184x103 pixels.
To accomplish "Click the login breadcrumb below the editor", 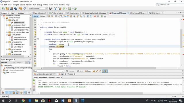I will coord(62,74).
